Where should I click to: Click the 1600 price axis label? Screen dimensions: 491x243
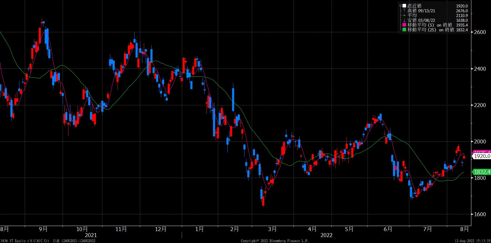coord(480,214)
